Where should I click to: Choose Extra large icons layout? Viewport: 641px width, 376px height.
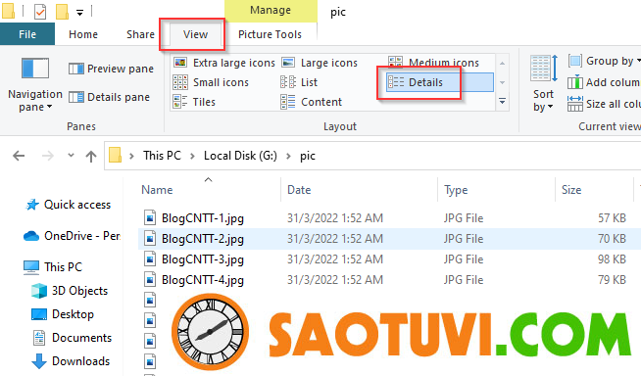[224, 63]
